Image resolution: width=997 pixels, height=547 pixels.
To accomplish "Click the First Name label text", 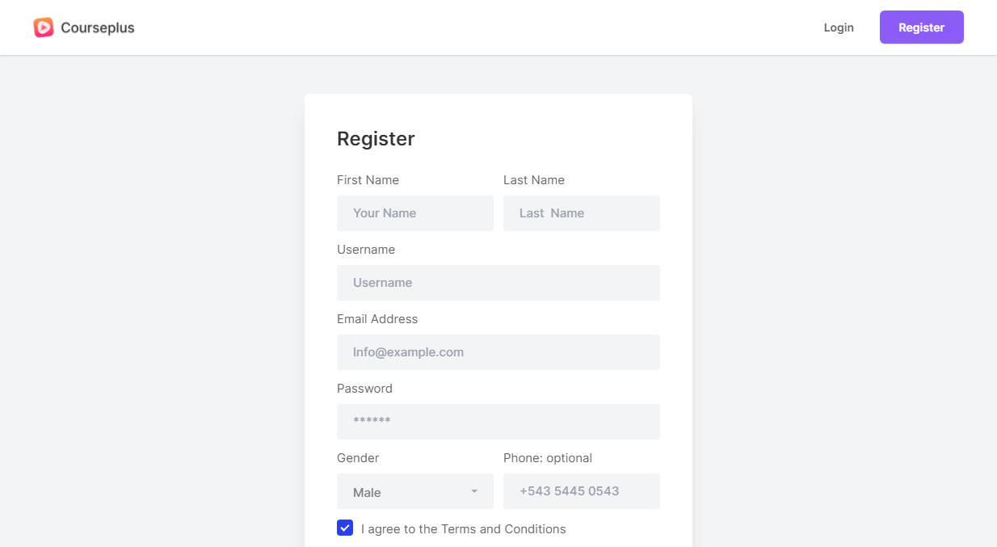I will point(368,180).
